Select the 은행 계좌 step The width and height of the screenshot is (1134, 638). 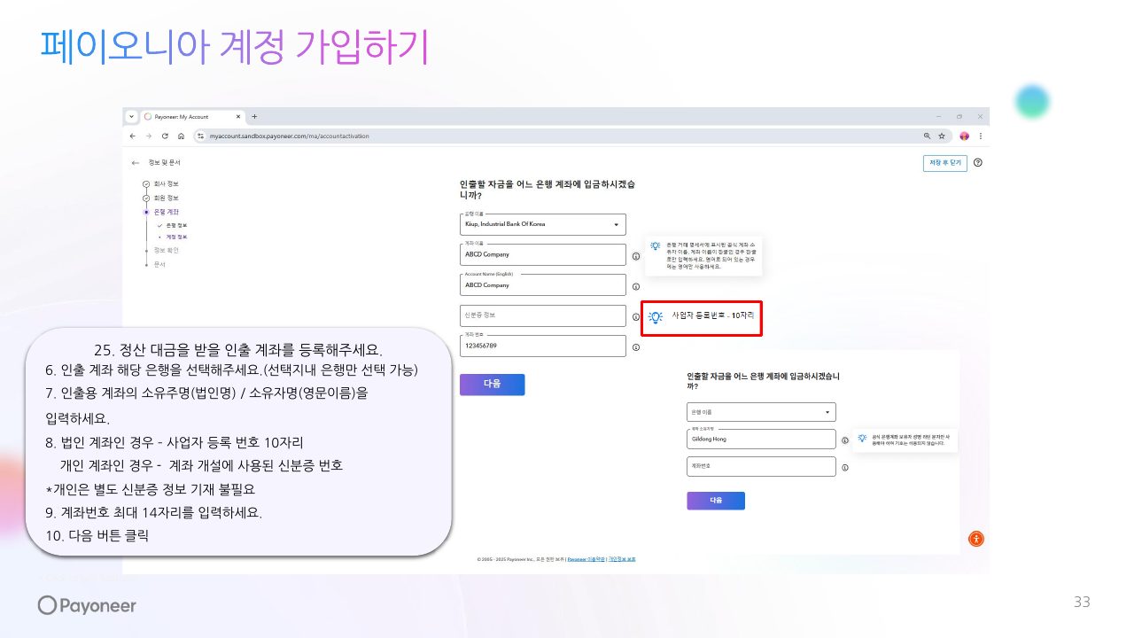(166, 212)
